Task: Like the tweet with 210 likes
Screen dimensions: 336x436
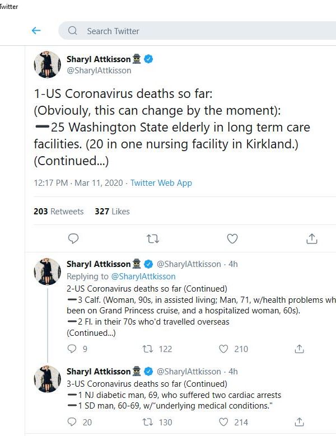Action: click(224, 349)
